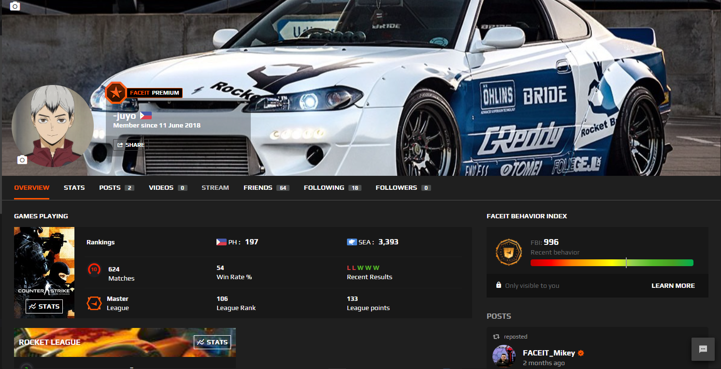
Task: Click the recent behavior color bar
Action: point(612,263)
